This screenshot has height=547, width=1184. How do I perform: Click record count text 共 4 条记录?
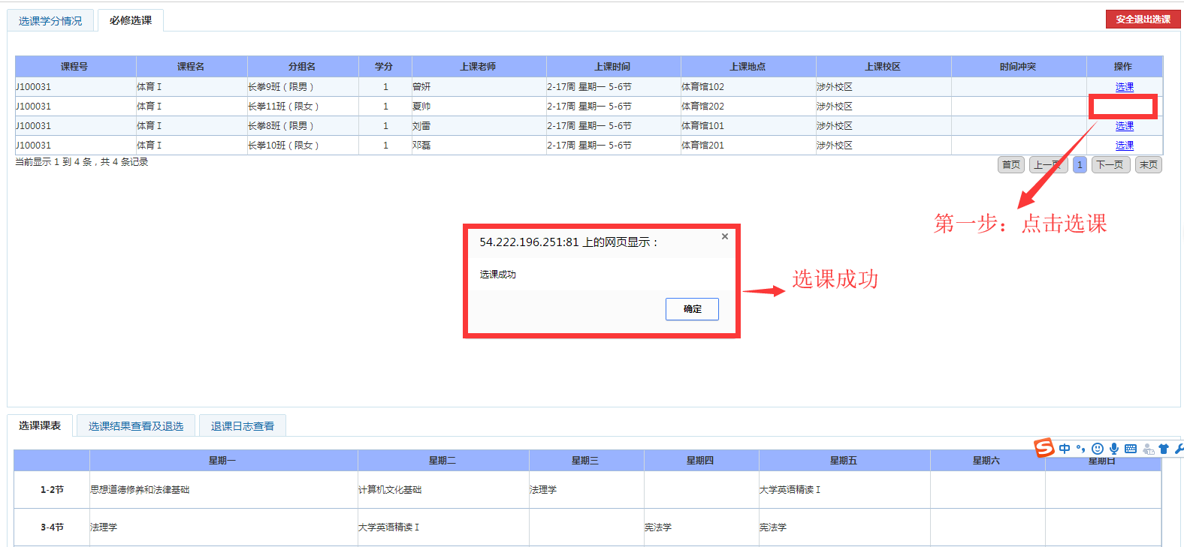tap(124, 162)
